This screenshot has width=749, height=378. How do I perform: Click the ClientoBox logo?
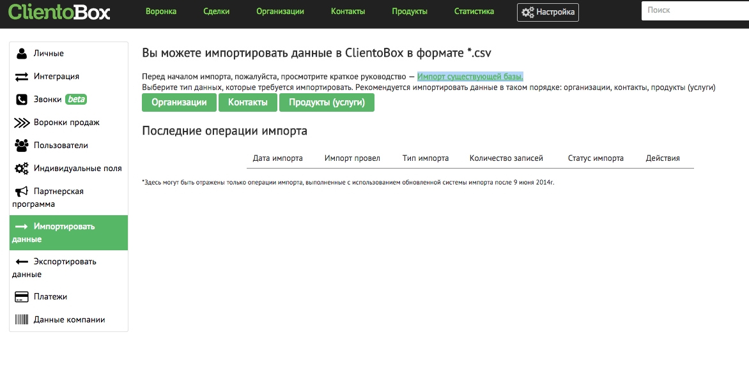pyautogui.click(x=59, y=12)
